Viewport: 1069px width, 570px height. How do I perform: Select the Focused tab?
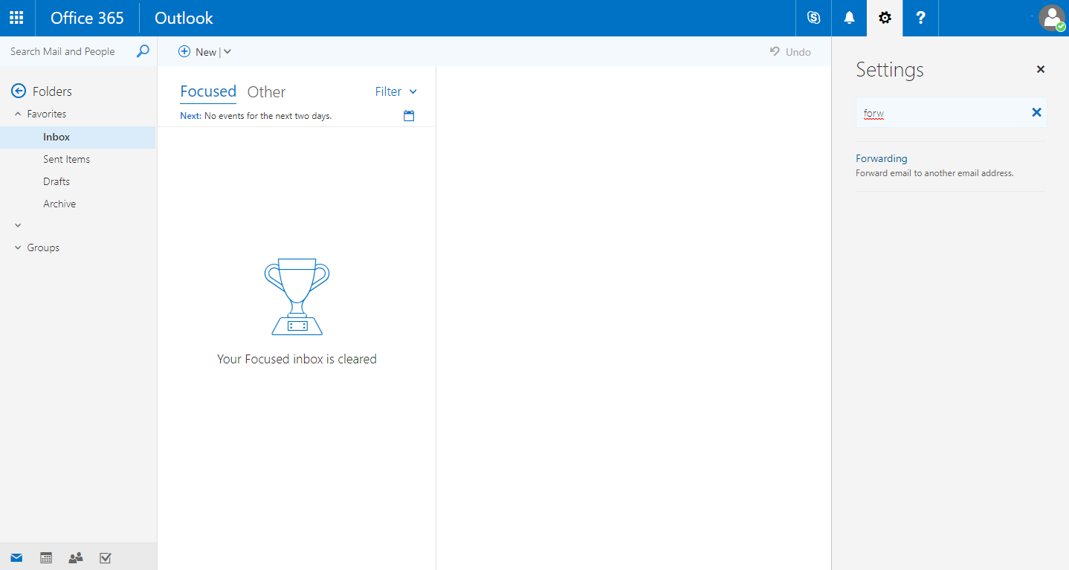pyautogui.click(x=208, y=91)
